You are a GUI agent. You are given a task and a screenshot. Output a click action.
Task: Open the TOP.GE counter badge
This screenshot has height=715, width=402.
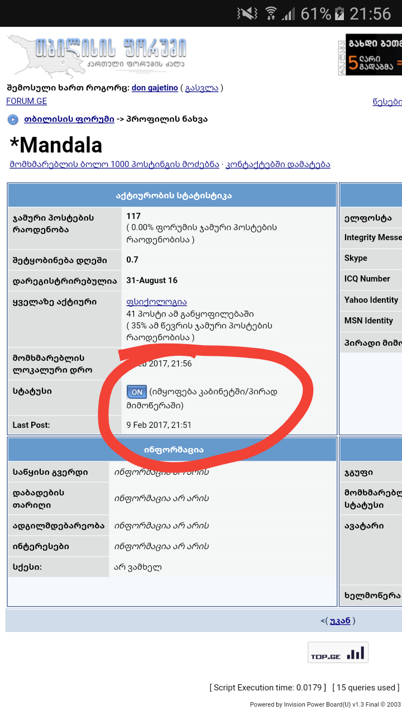[338, 652]
